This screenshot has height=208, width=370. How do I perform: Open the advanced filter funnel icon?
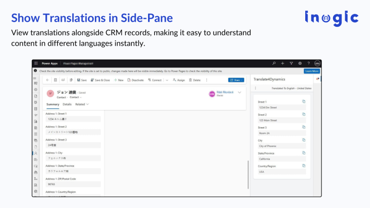click(x=291, y=63)
